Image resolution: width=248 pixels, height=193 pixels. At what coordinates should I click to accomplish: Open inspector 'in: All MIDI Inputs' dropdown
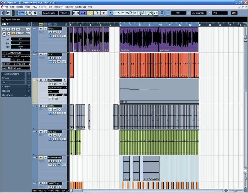coord(16,53)
